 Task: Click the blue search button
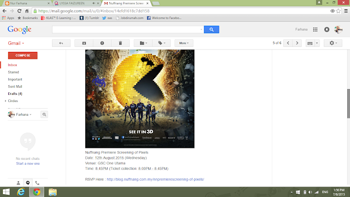212,29
